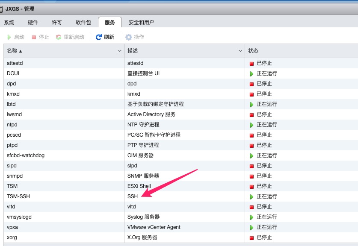Click the 重新启动 button label
358x246 pixels.
click(74, 37)
